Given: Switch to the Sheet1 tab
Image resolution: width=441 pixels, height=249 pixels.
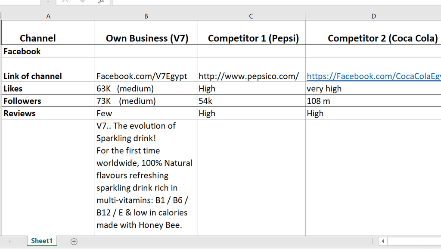Looking at the screenshot, I should (x=41, y=241).
